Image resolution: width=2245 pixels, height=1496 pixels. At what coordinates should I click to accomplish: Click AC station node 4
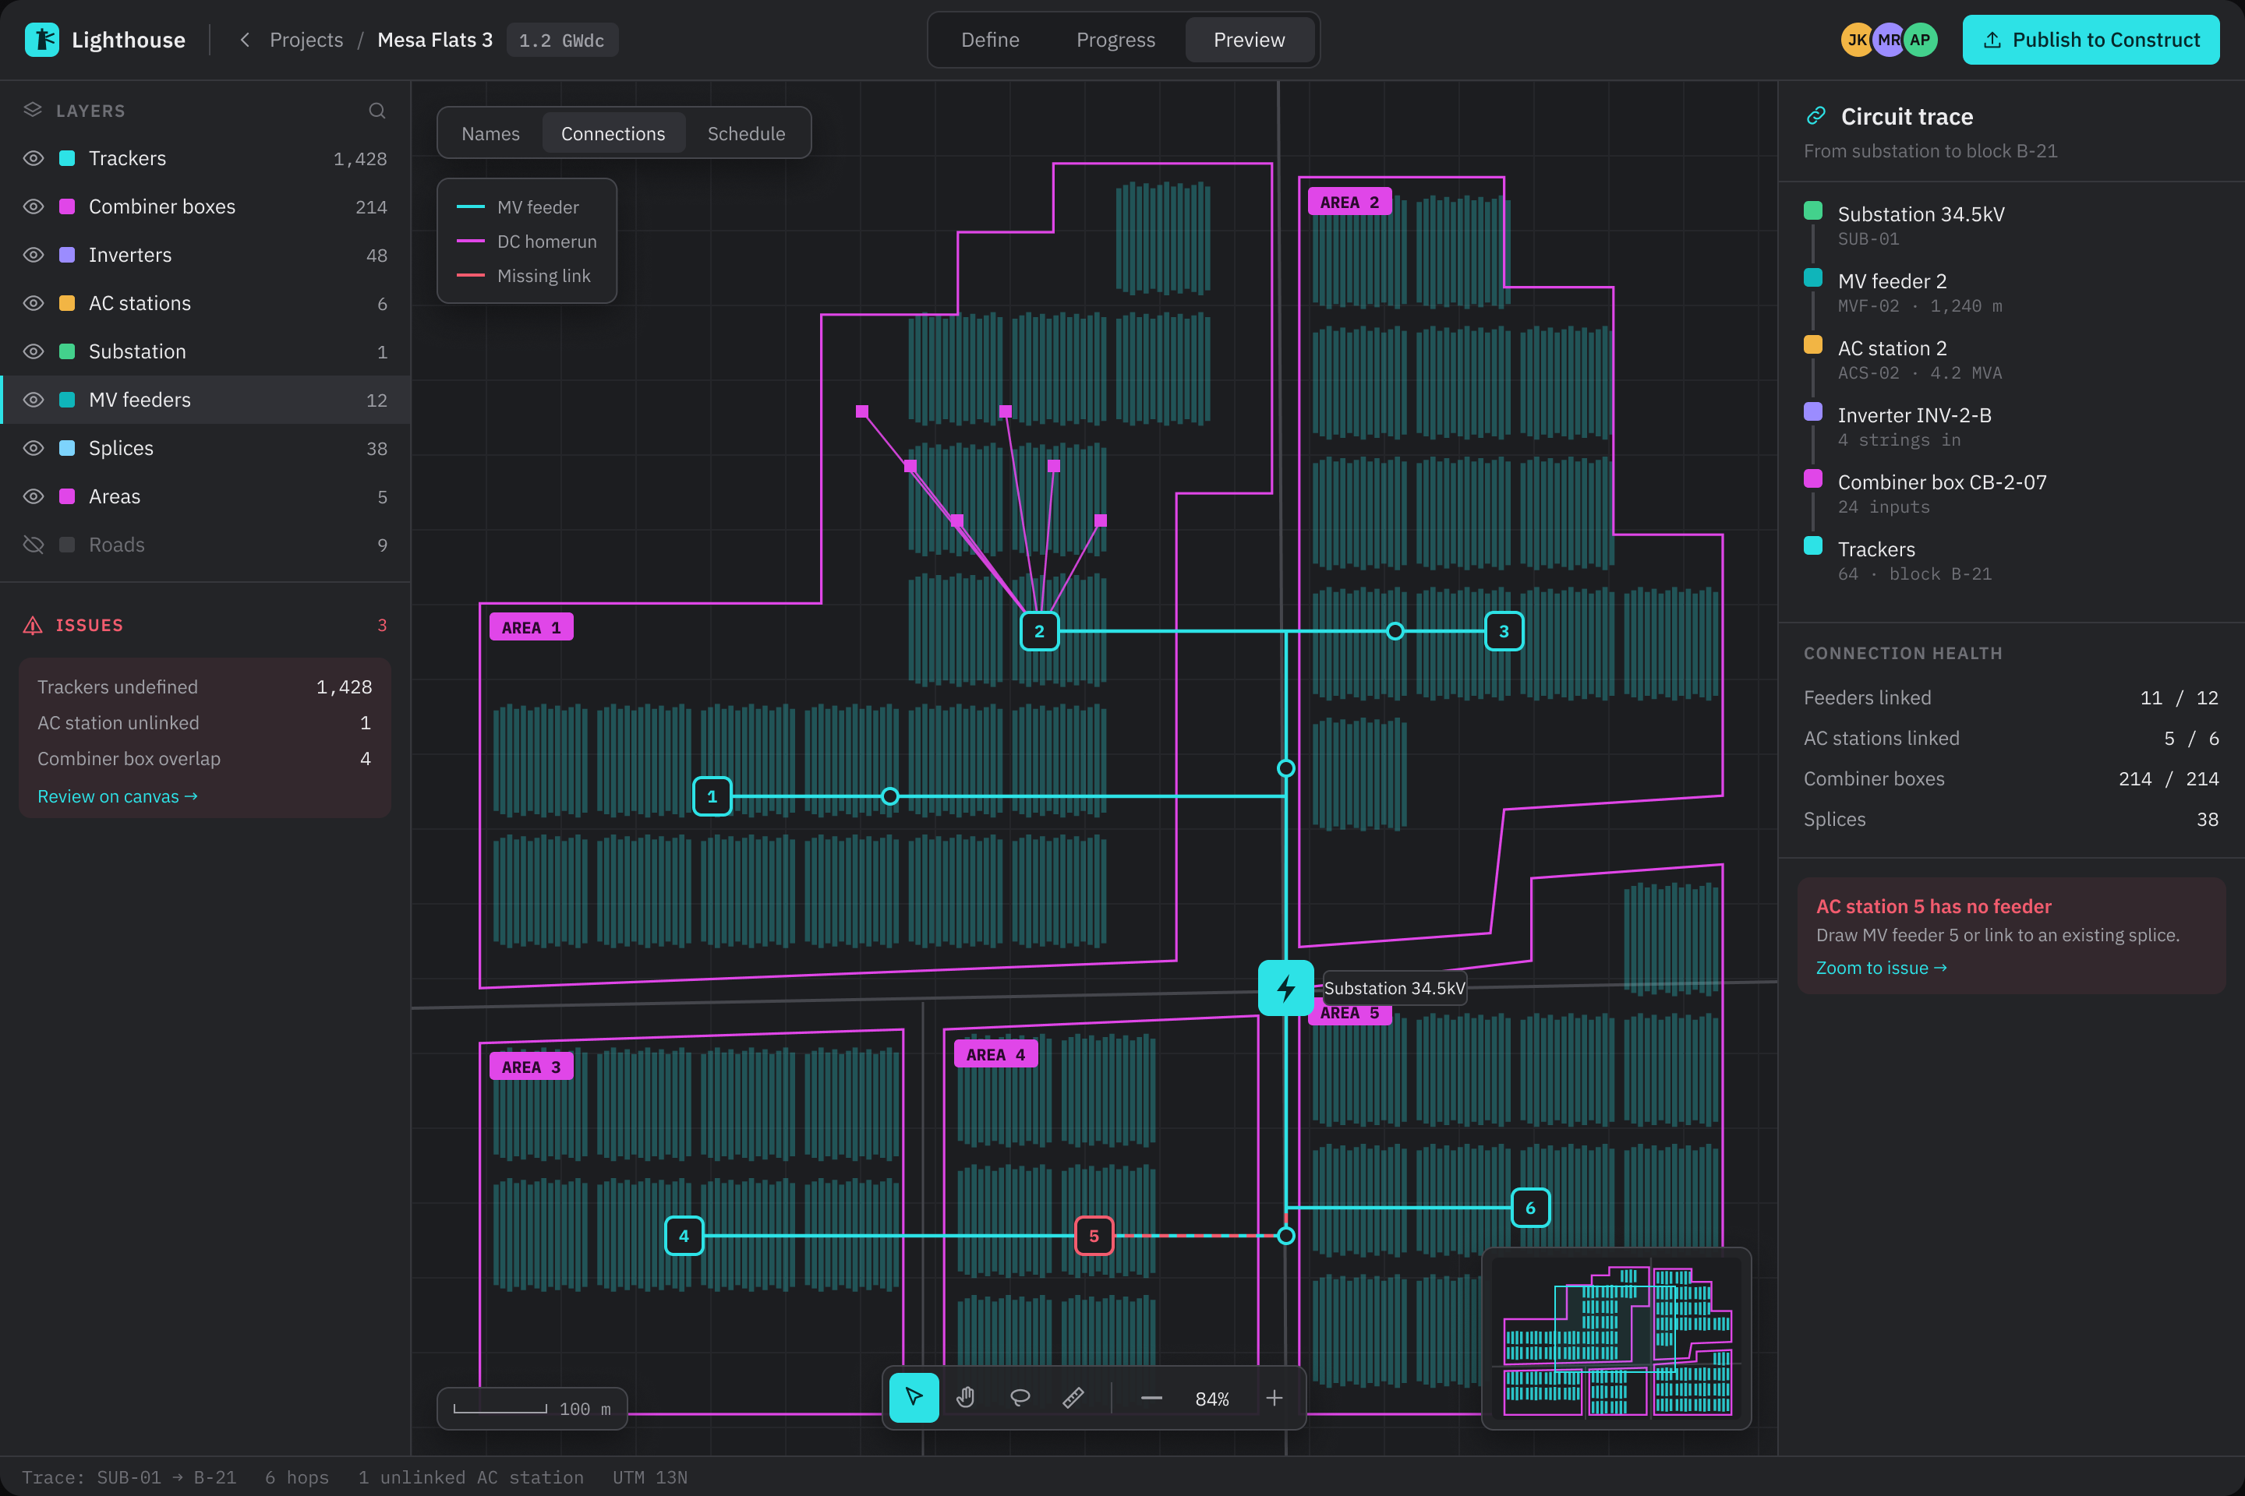tap(684, 1236)
